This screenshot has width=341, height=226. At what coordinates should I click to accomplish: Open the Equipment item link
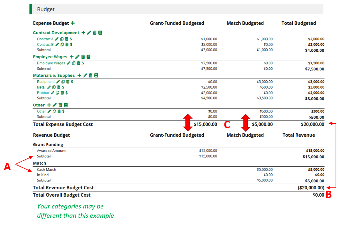click(46, 82)
